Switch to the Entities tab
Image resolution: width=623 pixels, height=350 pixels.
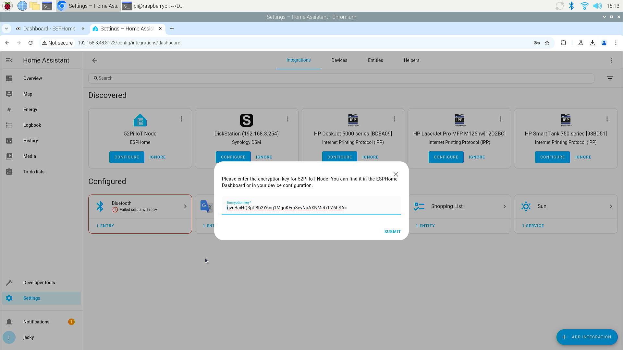(375, 60)
